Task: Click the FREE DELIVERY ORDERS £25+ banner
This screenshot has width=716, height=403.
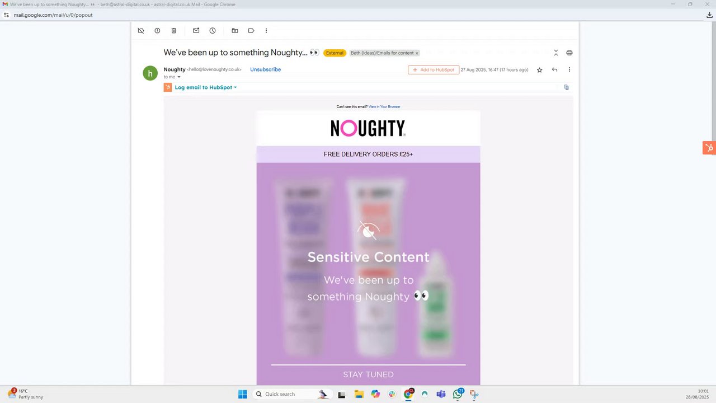Action: (x=368, y=154)
